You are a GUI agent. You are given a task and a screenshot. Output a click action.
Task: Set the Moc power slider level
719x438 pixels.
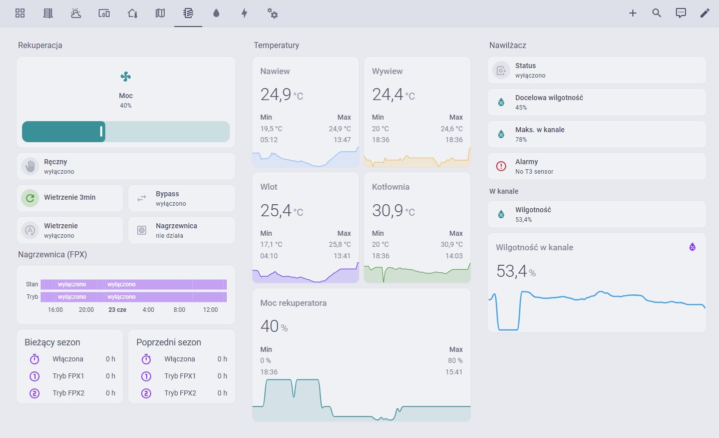[126, 132]
